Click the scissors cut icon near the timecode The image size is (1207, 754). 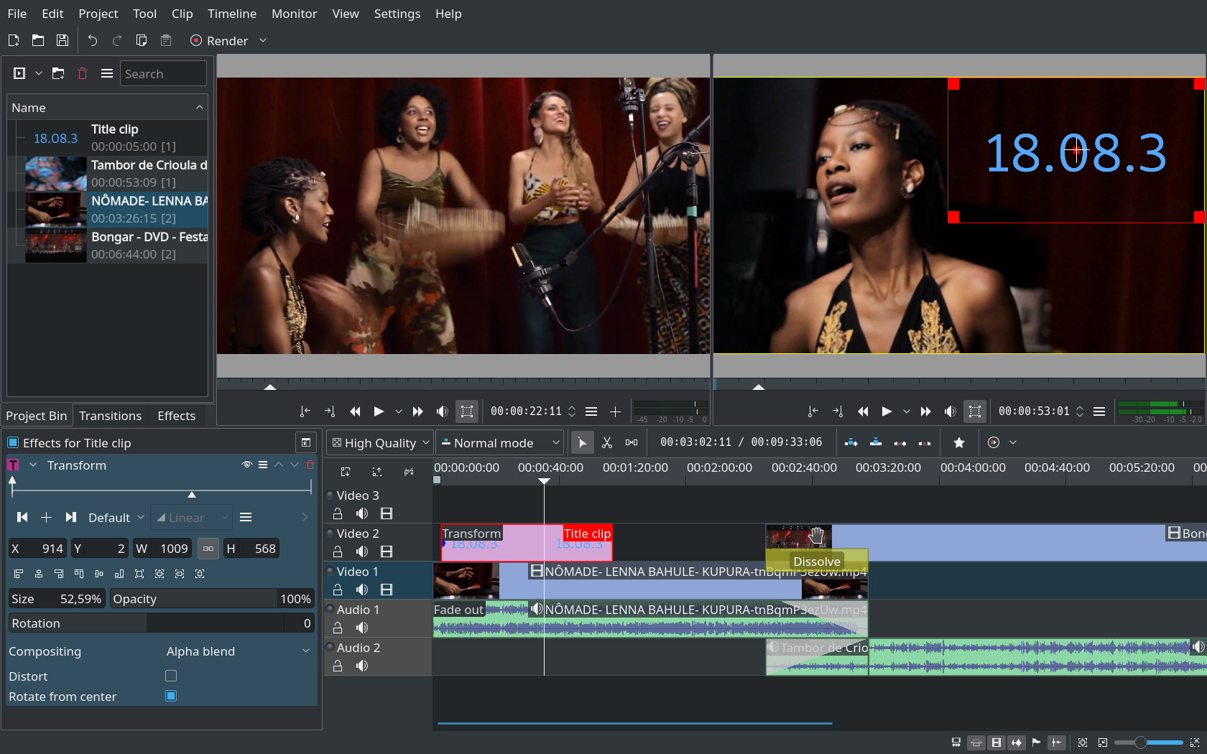[607, 442]
